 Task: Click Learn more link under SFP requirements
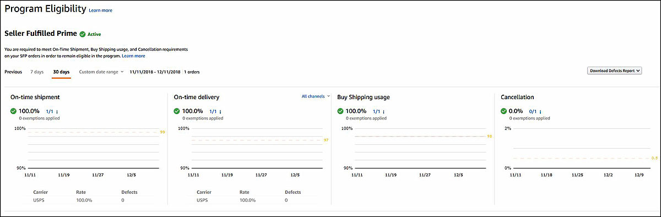[134, 56]
